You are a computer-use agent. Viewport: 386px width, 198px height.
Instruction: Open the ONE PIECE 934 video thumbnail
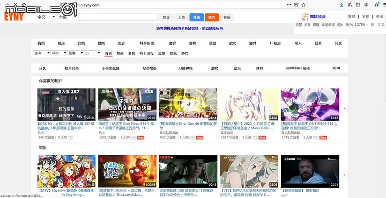pos(310,105)
